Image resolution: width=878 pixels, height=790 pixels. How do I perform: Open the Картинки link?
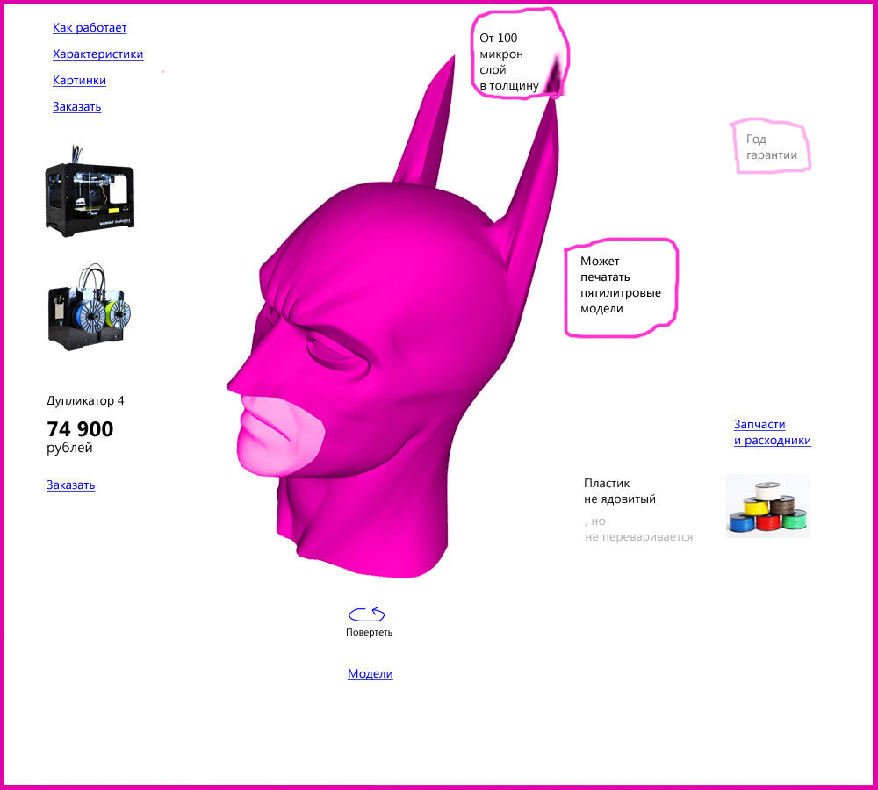pos(79,81)
